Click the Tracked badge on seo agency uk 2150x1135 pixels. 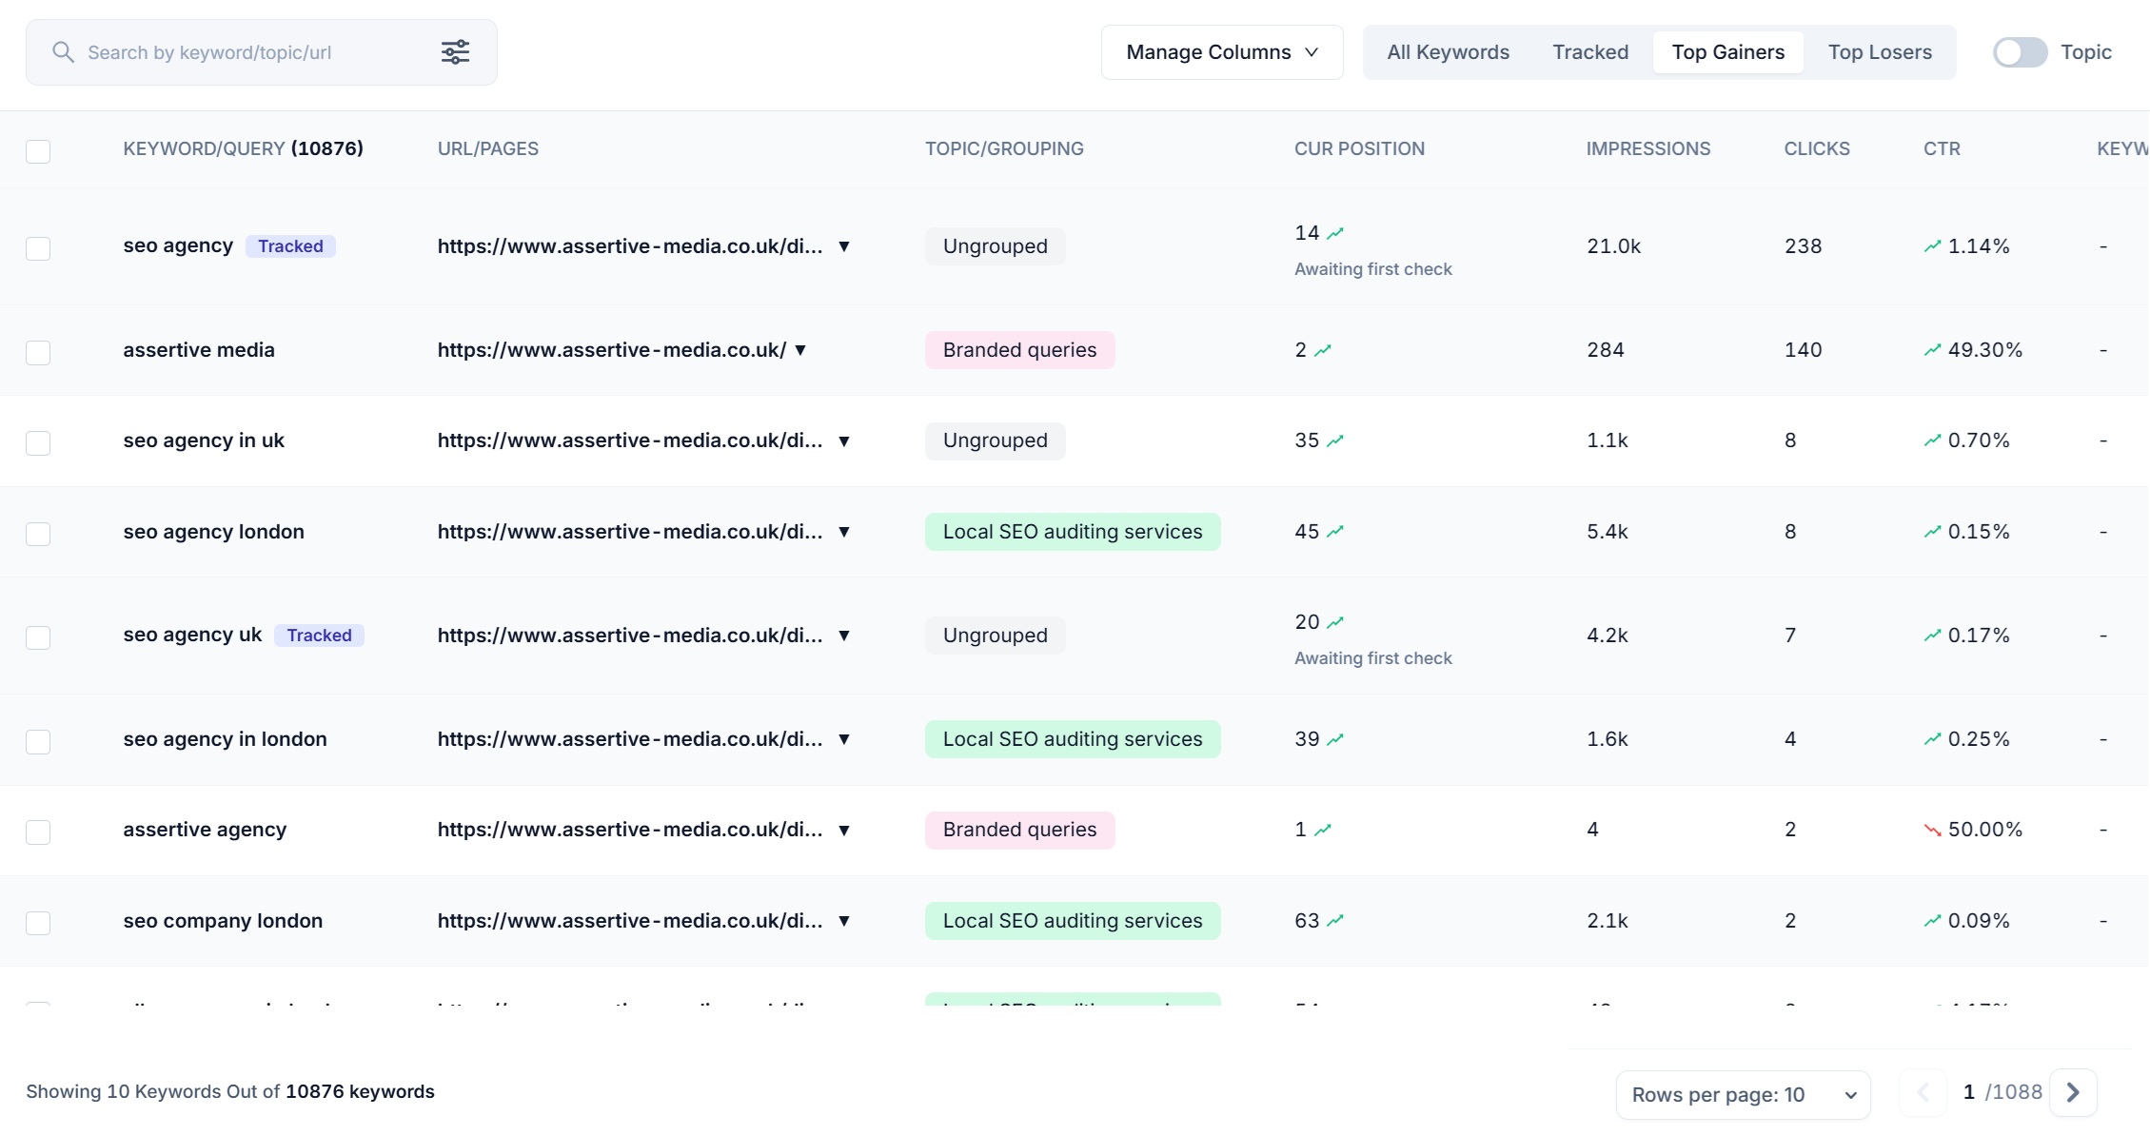pos(319,636)
